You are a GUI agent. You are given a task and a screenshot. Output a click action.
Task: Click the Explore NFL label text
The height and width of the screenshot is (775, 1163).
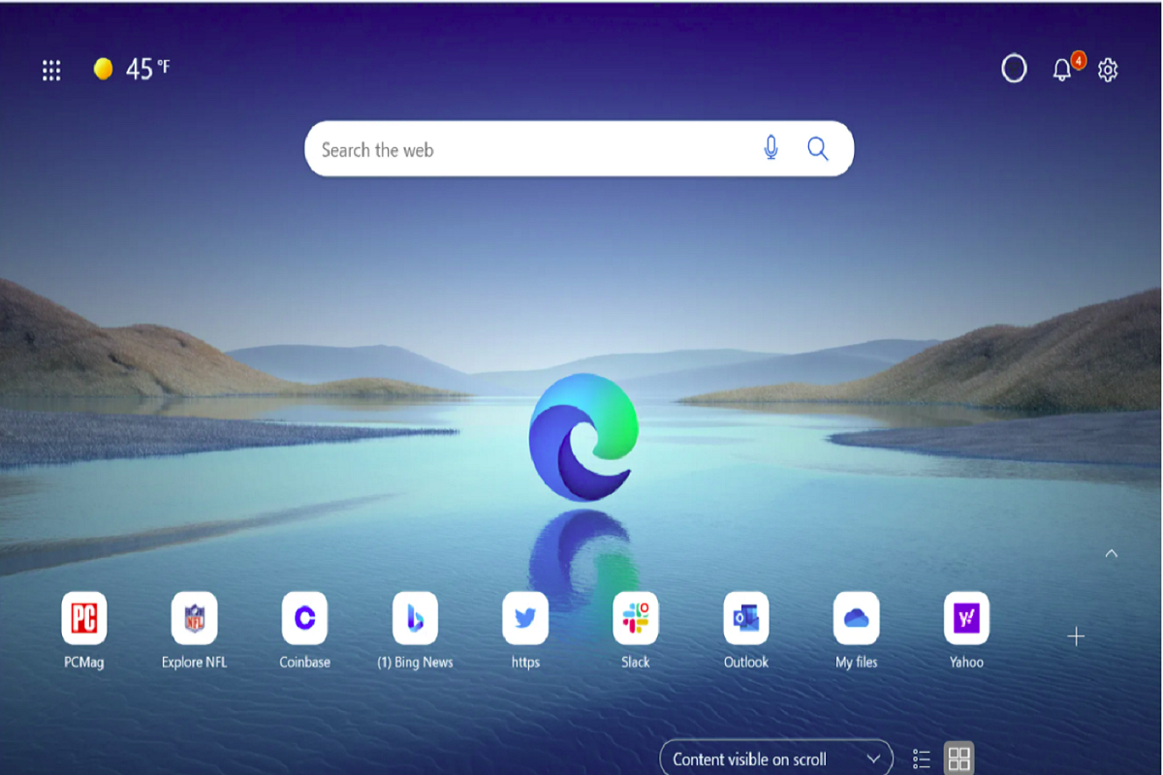click(x=195, y=663)
